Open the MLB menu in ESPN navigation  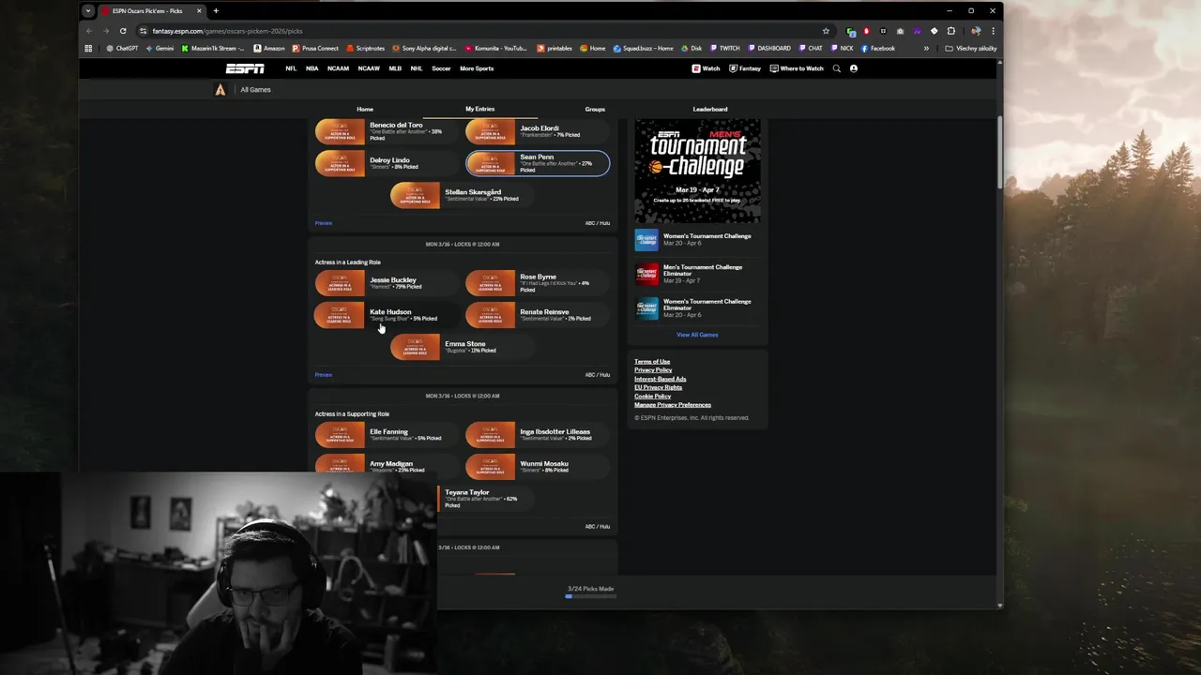pyautogui.click(x=395, y=68)
